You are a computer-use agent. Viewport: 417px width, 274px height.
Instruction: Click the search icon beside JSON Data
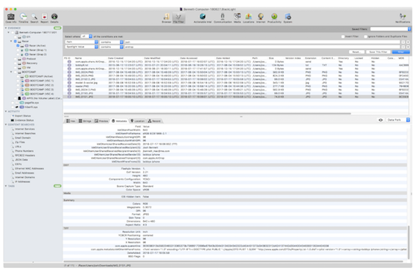point(13,160)
